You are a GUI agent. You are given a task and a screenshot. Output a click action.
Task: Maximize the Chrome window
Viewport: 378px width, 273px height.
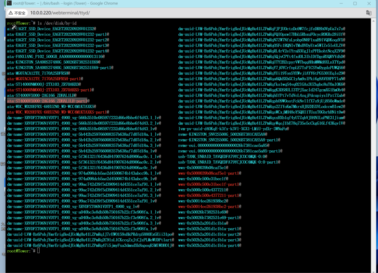point(355,3)
